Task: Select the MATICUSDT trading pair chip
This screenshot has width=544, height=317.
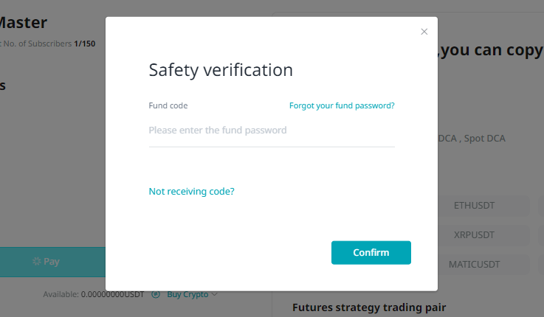Action: coord(474,265)
